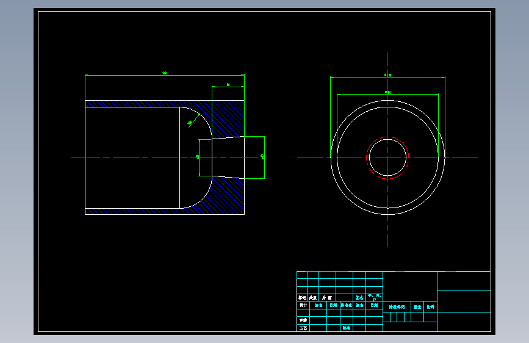Viewport: 529px width, 343px height.
Task: Click the 处数 cell in revision table
Action: [x=313, y=297]
